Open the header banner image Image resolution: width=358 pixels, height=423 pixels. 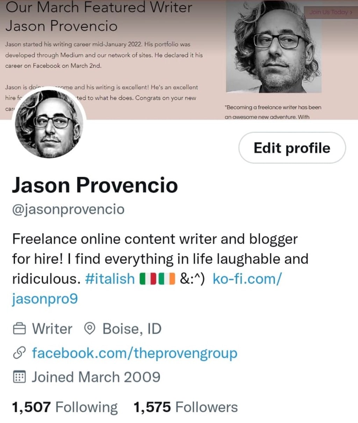point(179,59)
